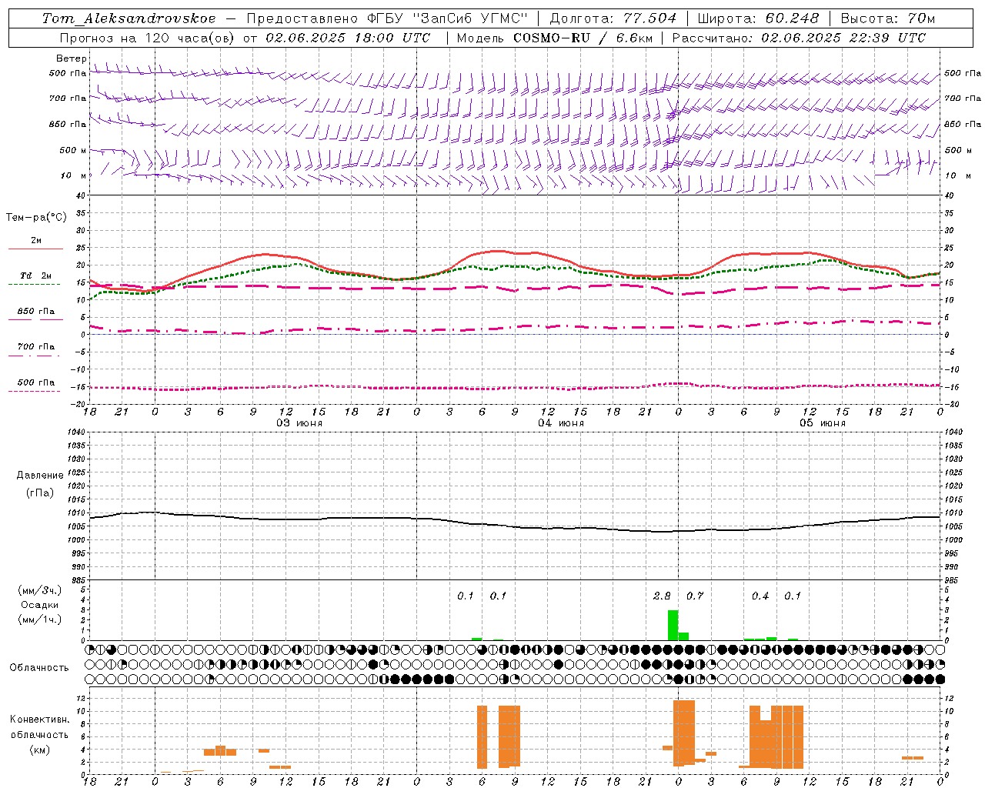Screen dimensions: 985x788
Task: Click the tallest green precipitation bar
Action: [x=673, y=625]
